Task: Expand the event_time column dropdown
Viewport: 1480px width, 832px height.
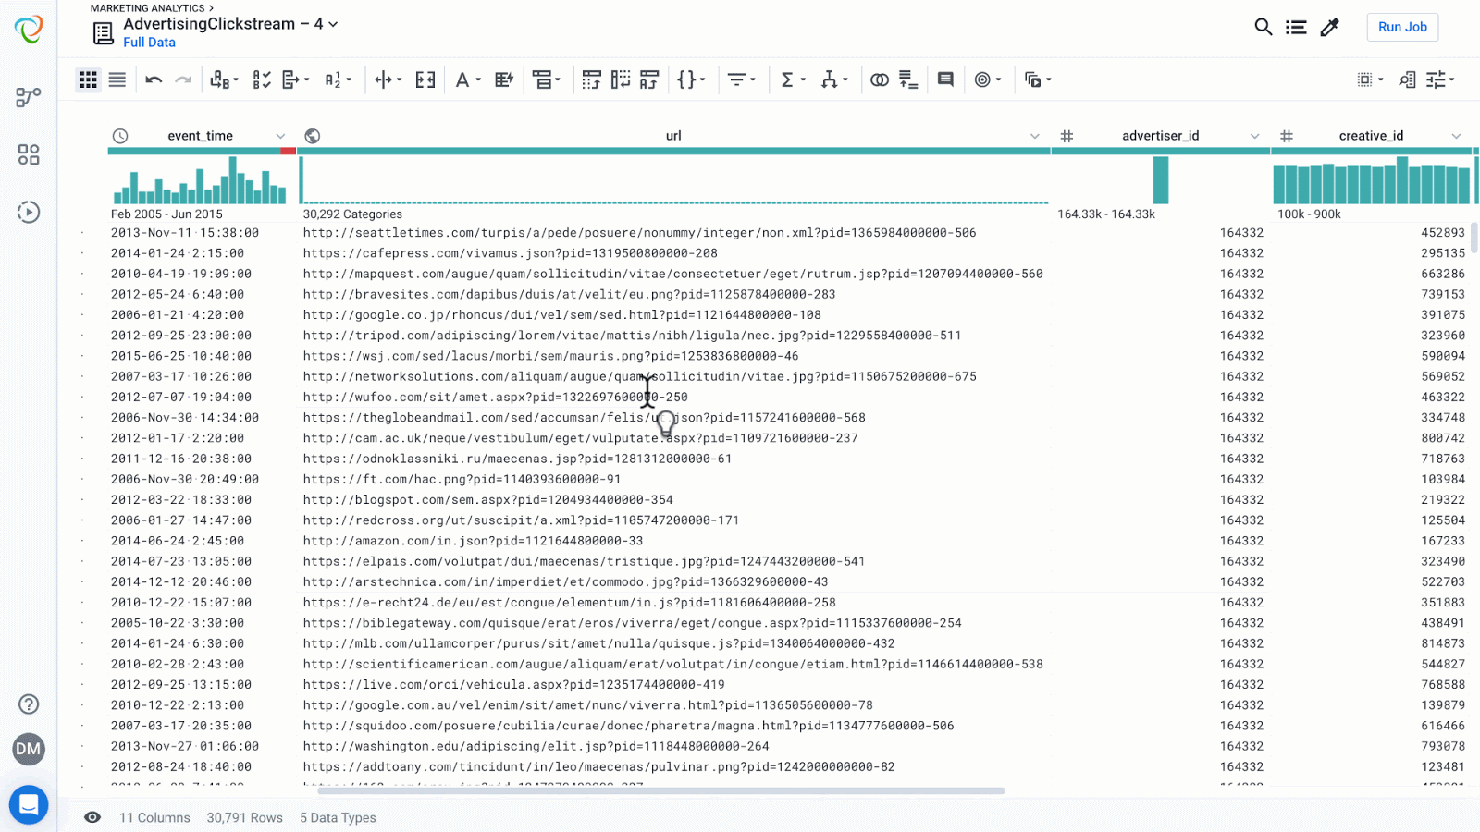Action: (280, 136)
